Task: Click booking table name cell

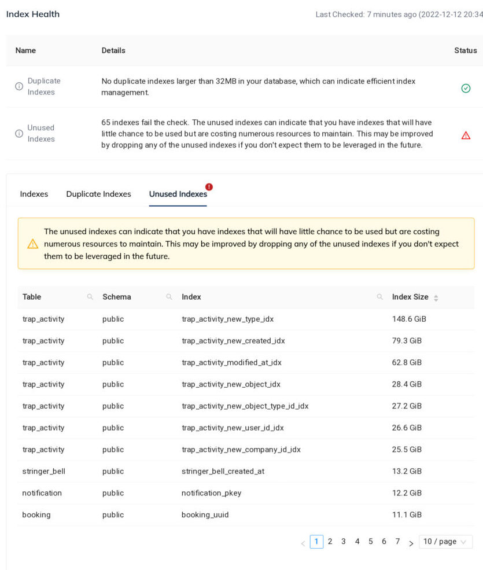Action: pyautogui.click(x=36, y=515)
